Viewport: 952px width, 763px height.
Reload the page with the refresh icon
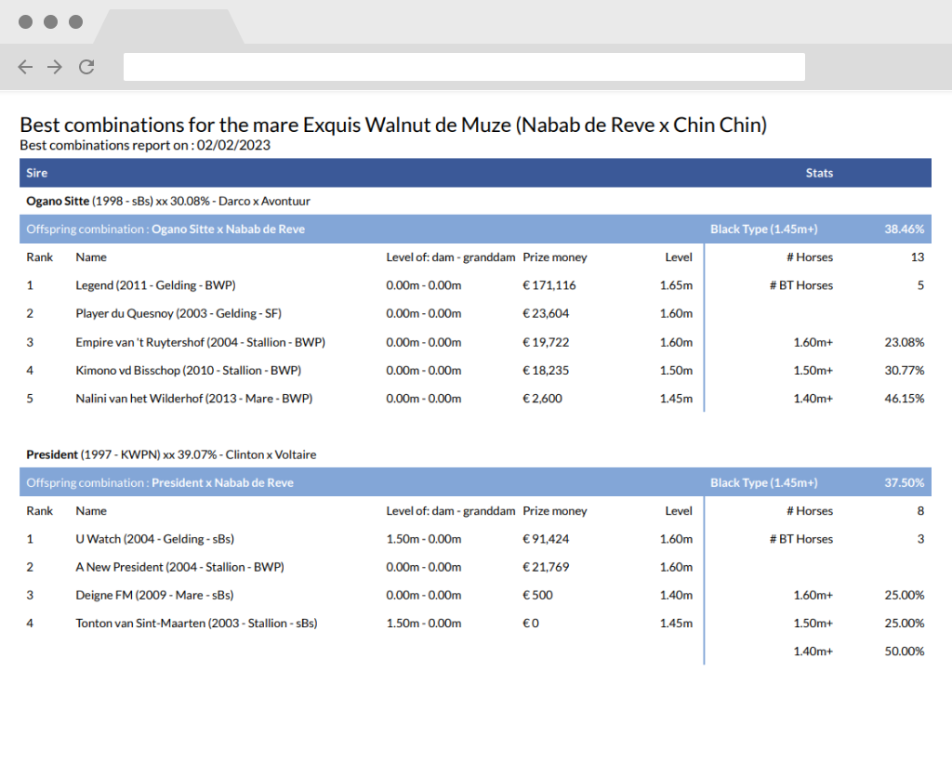(x=86, y=67)
